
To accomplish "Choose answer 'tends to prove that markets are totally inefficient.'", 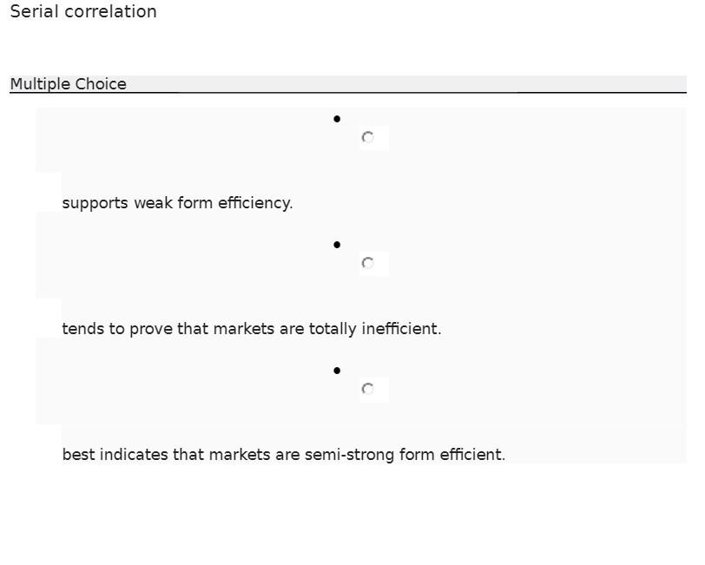I will (x=252, y=328).
